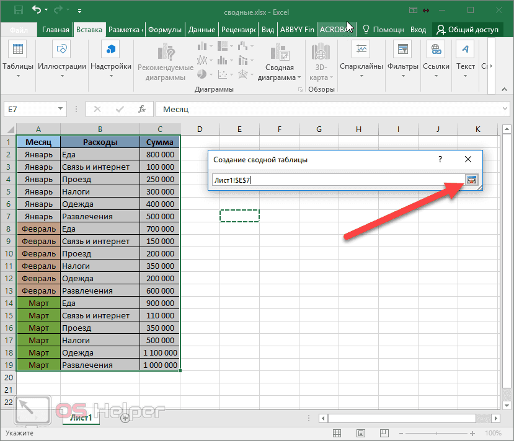Viewport: 514px width, 441px height.
Task: Collapse the dialog with range selector button
Action: [x=472, y=179]
